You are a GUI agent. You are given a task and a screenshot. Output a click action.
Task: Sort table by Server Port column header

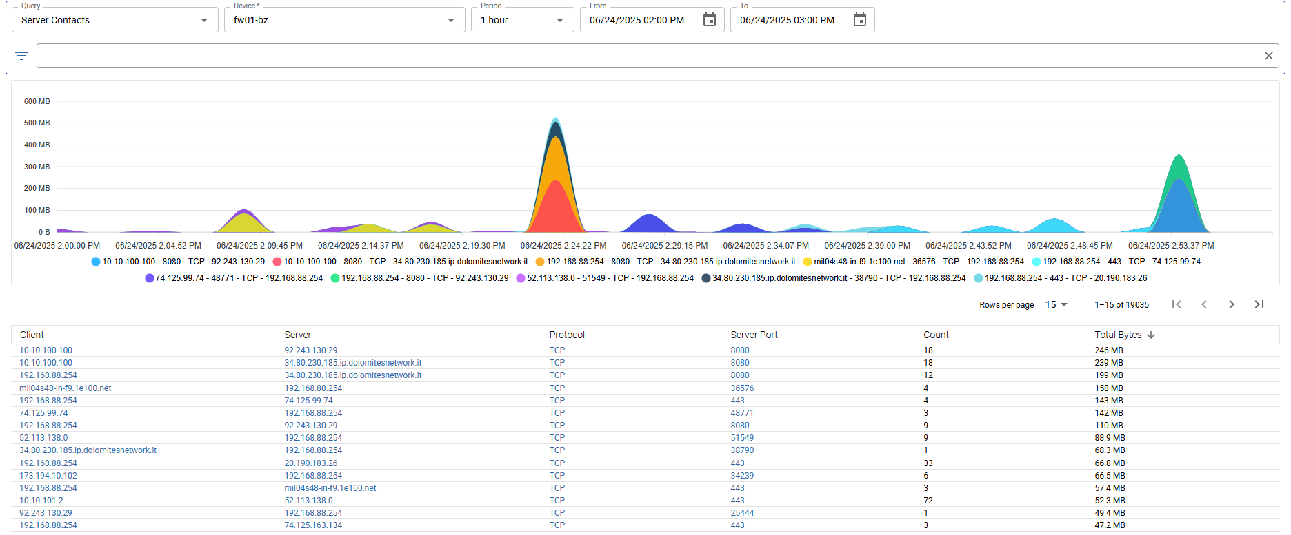(x=754, y=335)
